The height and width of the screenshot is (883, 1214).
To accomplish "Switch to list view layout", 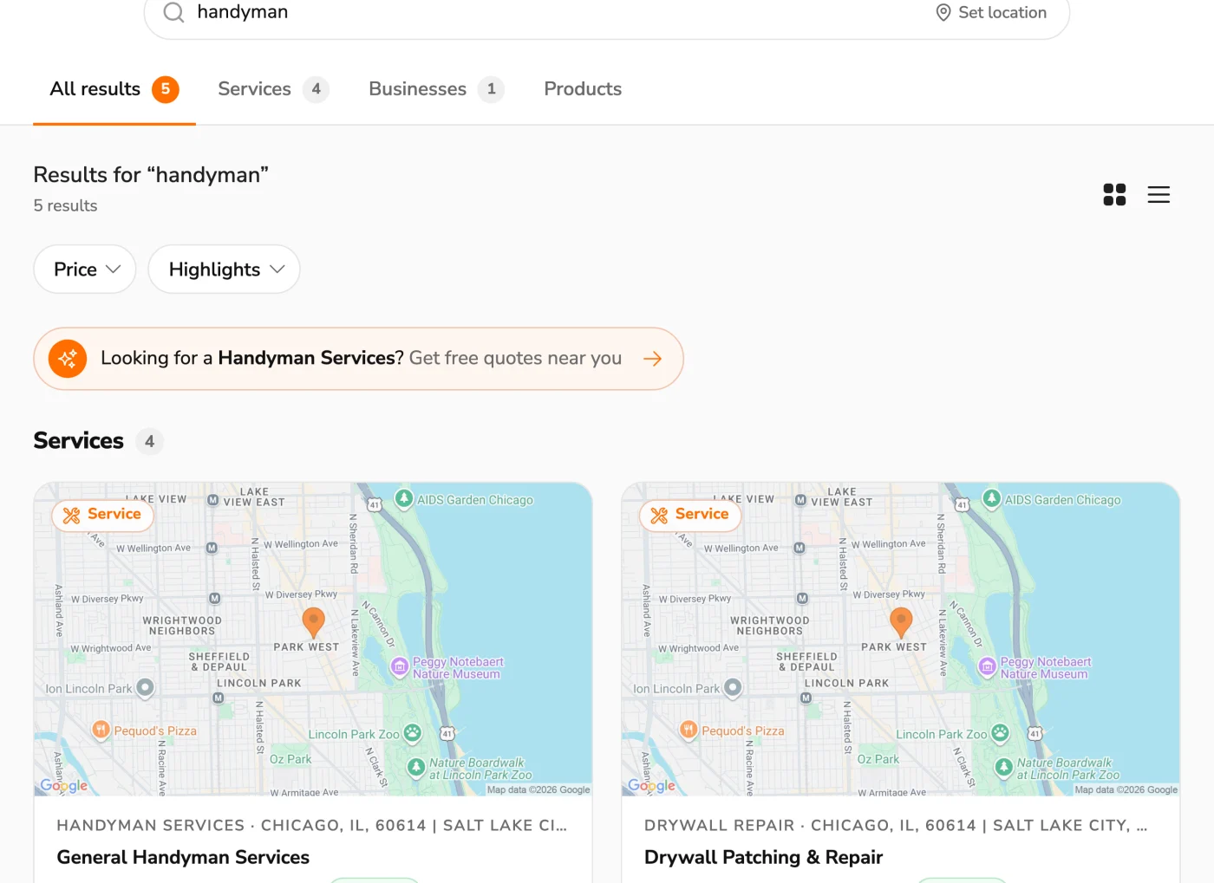I will (x=1159, y=195).
